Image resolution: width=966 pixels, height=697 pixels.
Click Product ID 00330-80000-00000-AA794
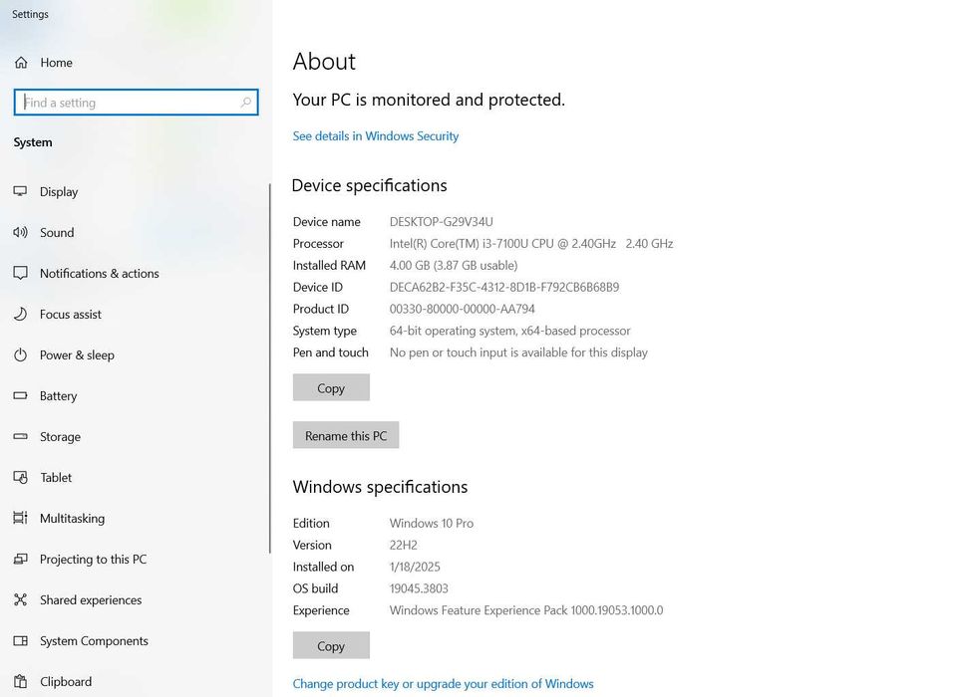462,309
